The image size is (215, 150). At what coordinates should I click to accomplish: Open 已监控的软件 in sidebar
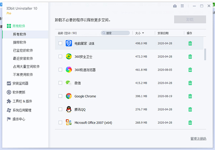point(23,50)
